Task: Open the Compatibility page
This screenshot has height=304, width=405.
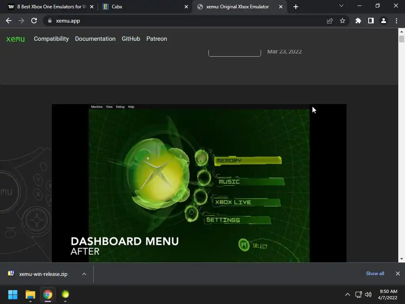Action: tap(51, 39)
